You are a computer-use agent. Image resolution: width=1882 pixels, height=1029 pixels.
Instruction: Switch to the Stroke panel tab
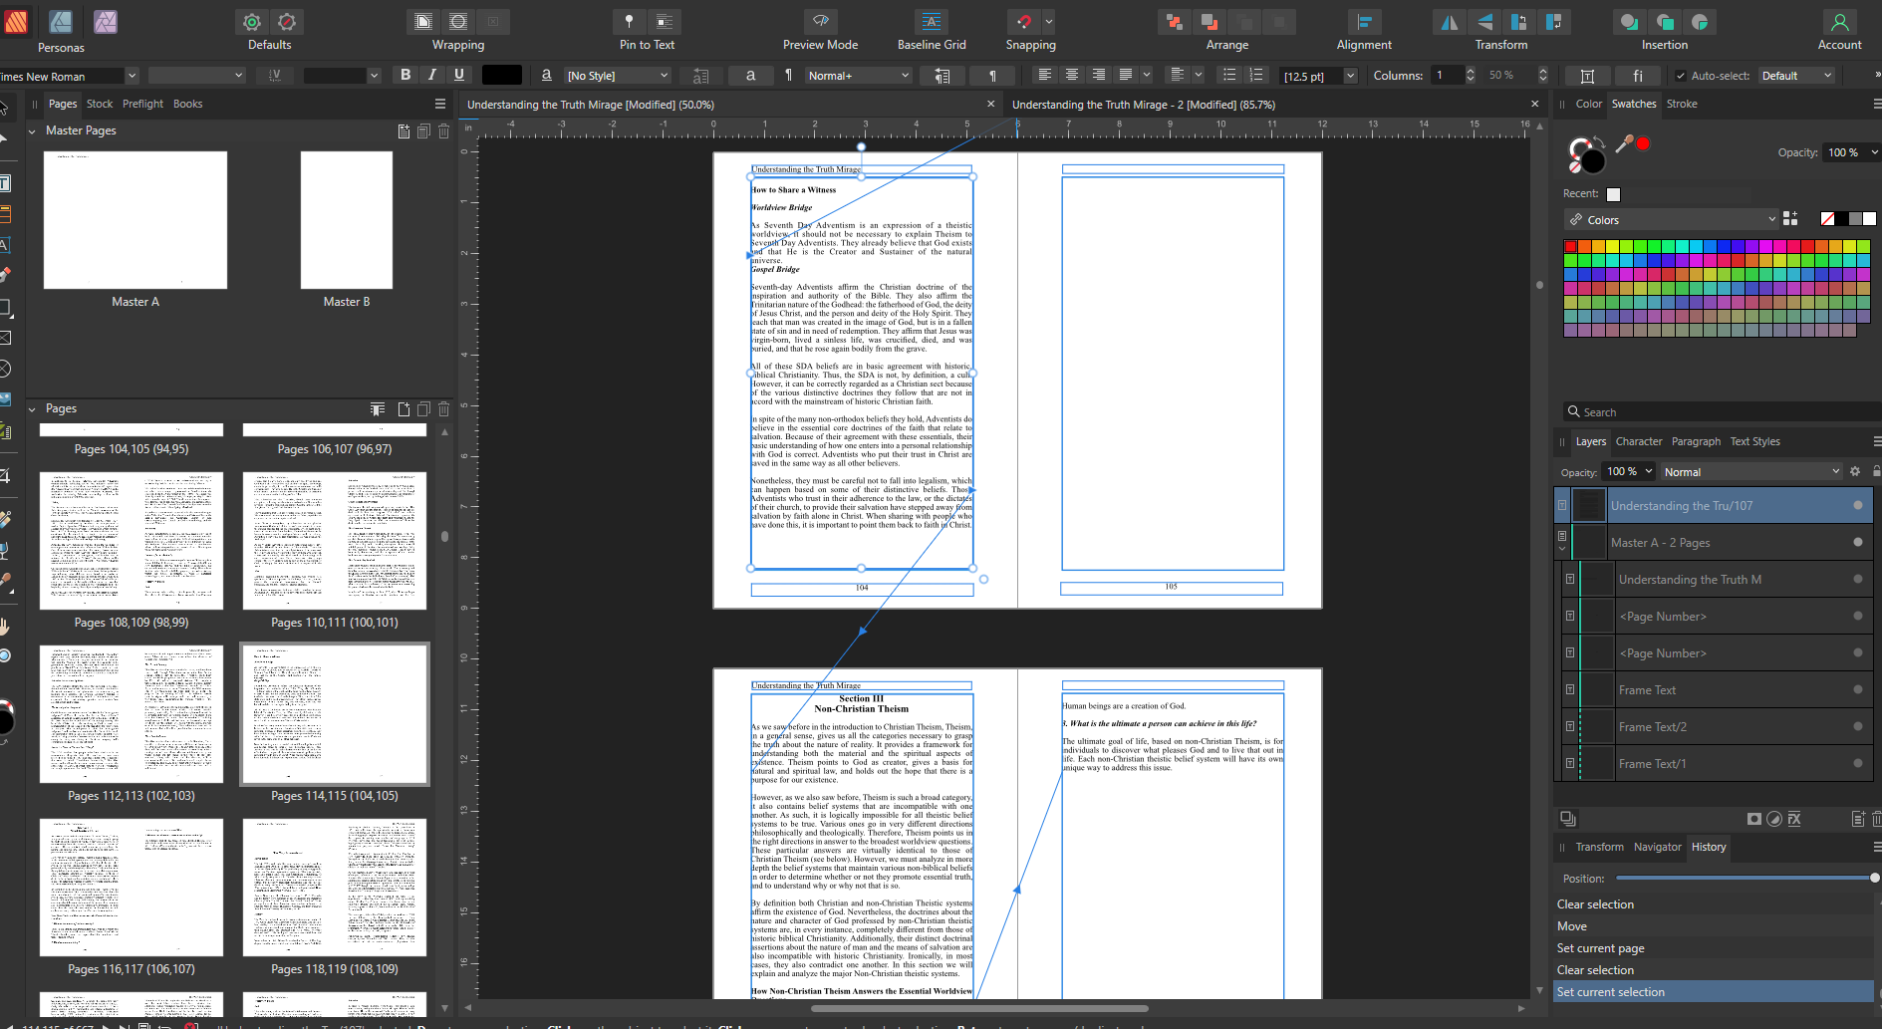pos(1682,104)
